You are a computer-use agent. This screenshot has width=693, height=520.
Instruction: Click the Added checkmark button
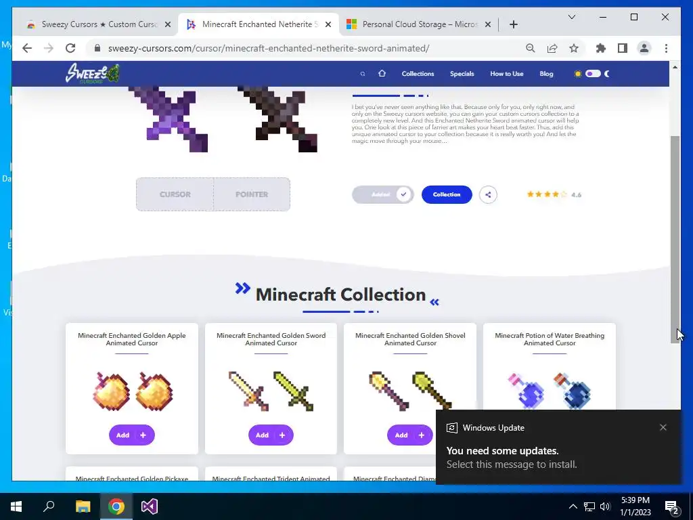(383, 194)
